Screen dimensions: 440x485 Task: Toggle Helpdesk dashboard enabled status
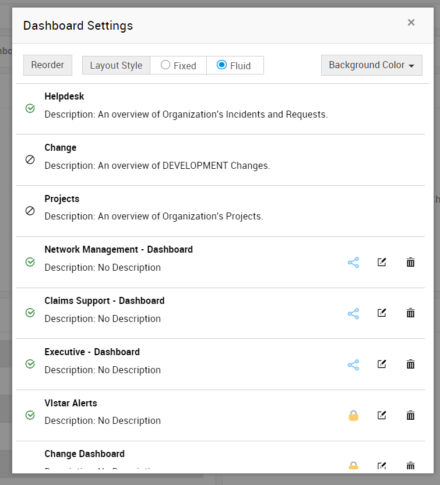click(x=30, y=108)
